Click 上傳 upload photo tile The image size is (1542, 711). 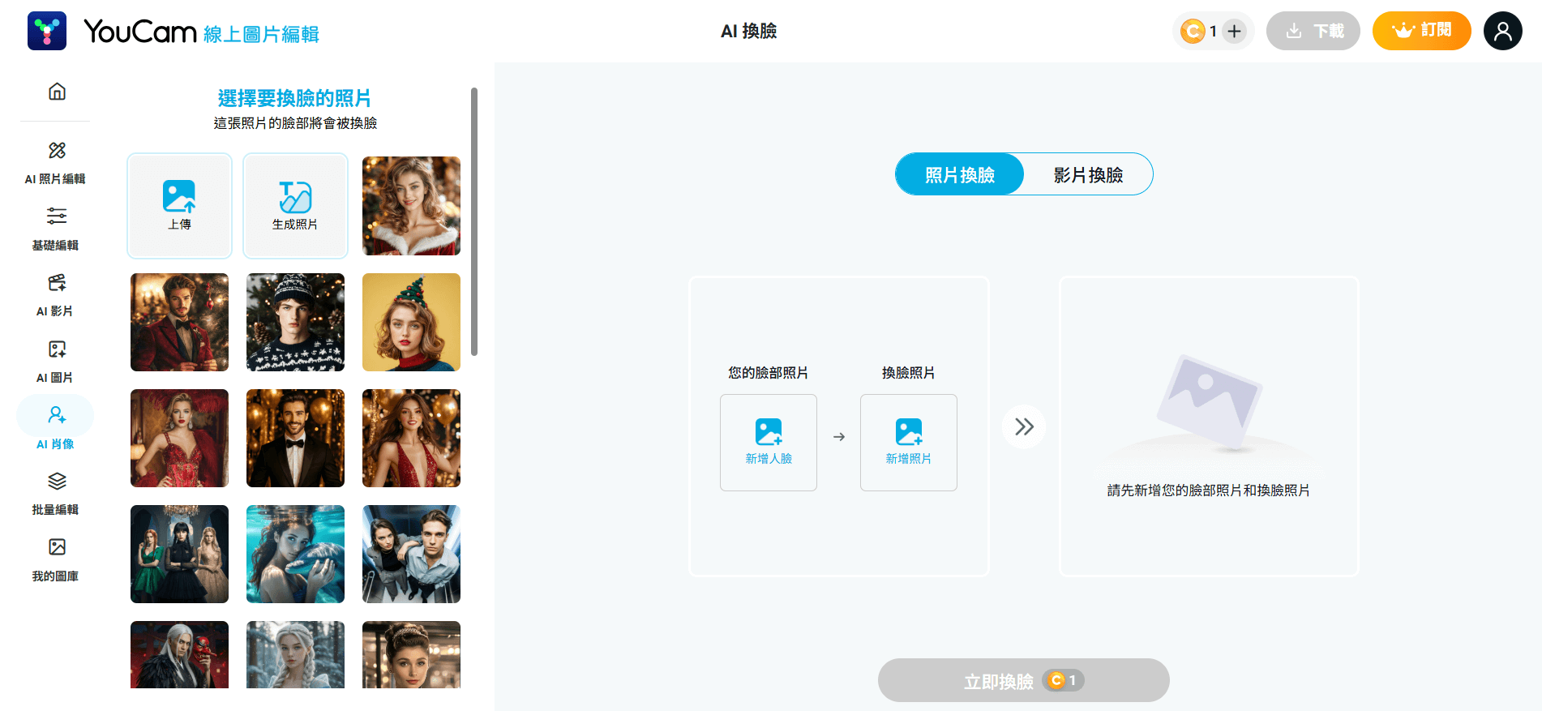pyautogui.click(x=180, y=206)
